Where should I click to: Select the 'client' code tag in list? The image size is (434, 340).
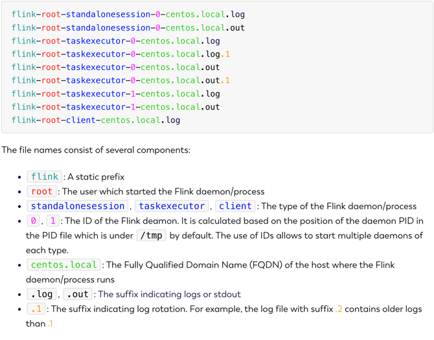click(235, 206)
